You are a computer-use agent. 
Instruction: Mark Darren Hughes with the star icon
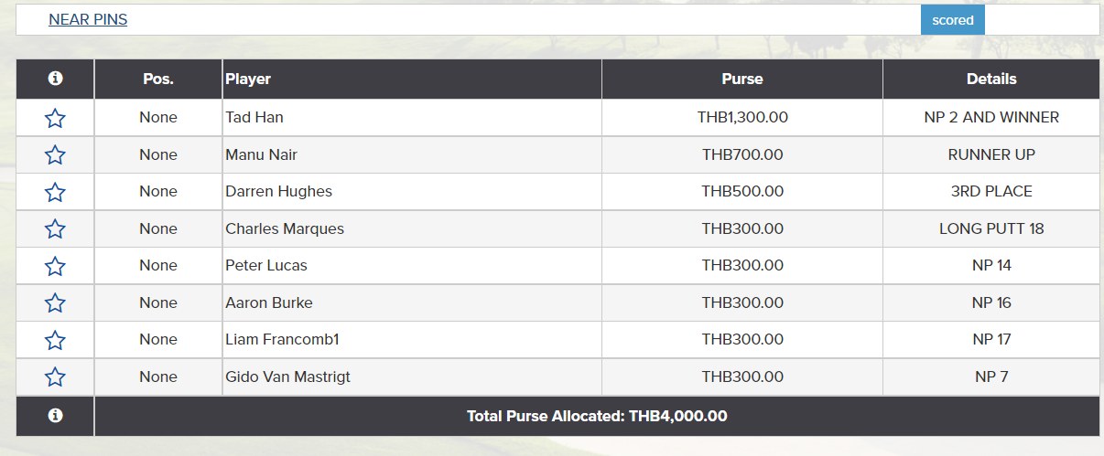tap(55, 192)
